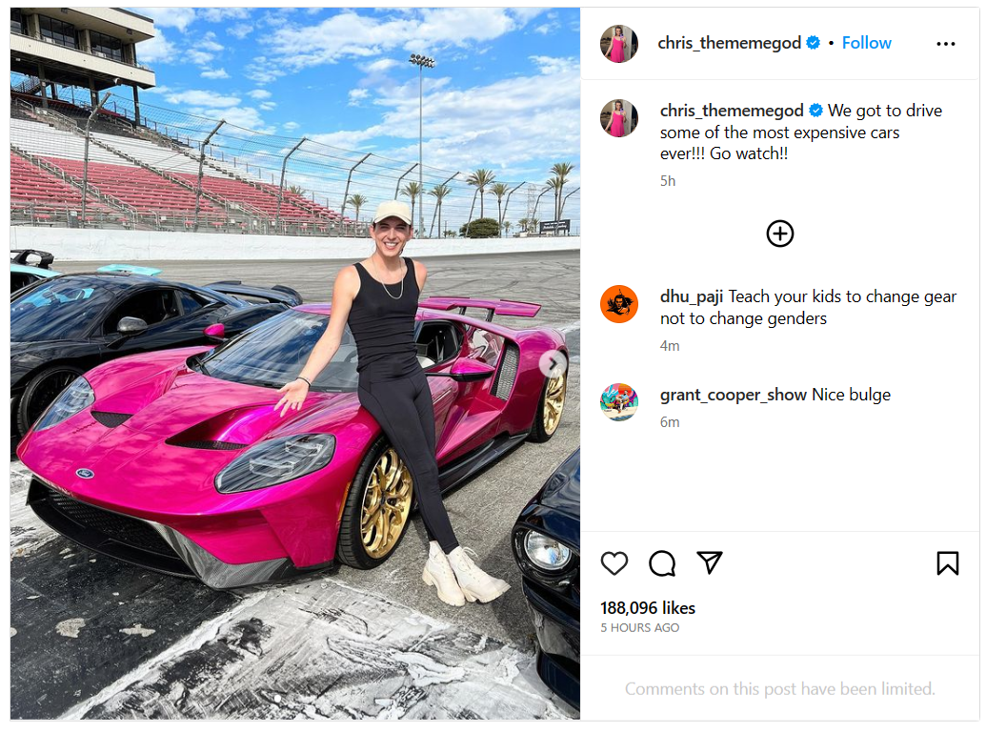Click chris_thememegod avatar beside caption
This screenshot has height=734, width=986.
pyautogui.click(x=619, y=117)
